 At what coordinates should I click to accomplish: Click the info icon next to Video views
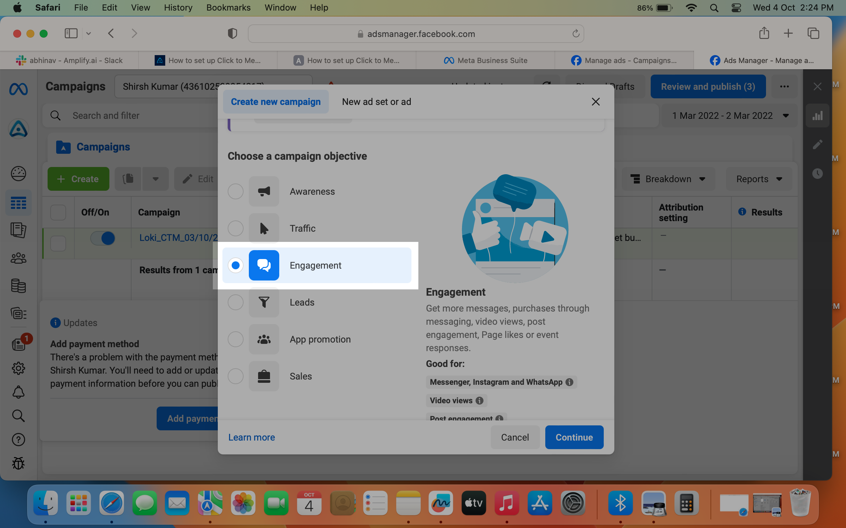pos(480,401)
